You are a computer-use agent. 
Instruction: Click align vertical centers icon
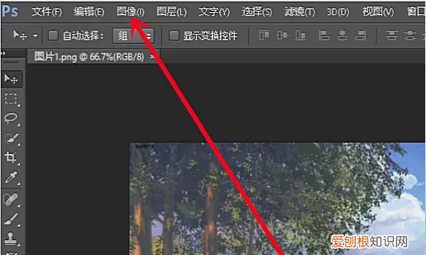tap(283, 35)
